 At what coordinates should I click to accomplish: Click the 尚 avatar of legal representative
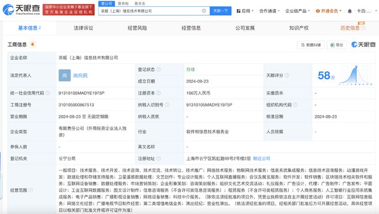[x=64, y=76]
